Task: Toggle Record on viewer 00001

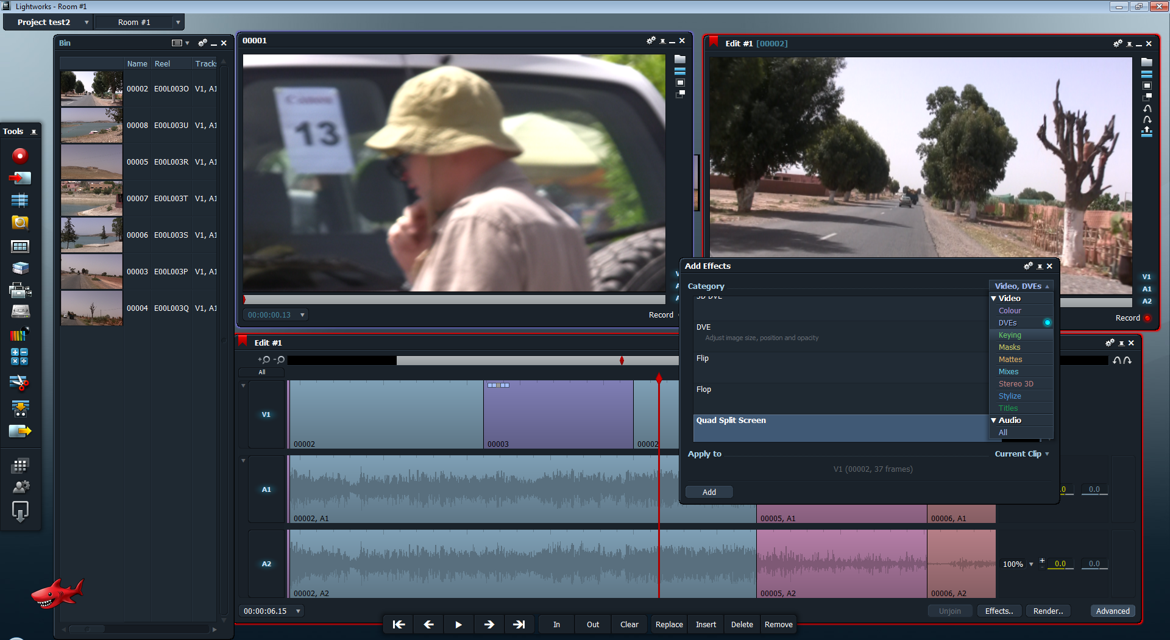Action: tap(661, 315)
